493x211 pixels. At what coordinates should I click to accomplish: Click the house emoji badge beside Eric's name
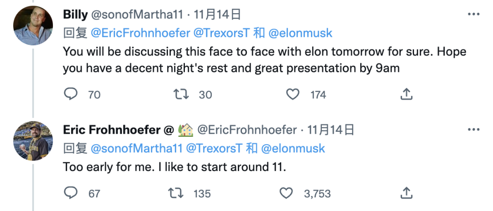click(x=185, y=130)
